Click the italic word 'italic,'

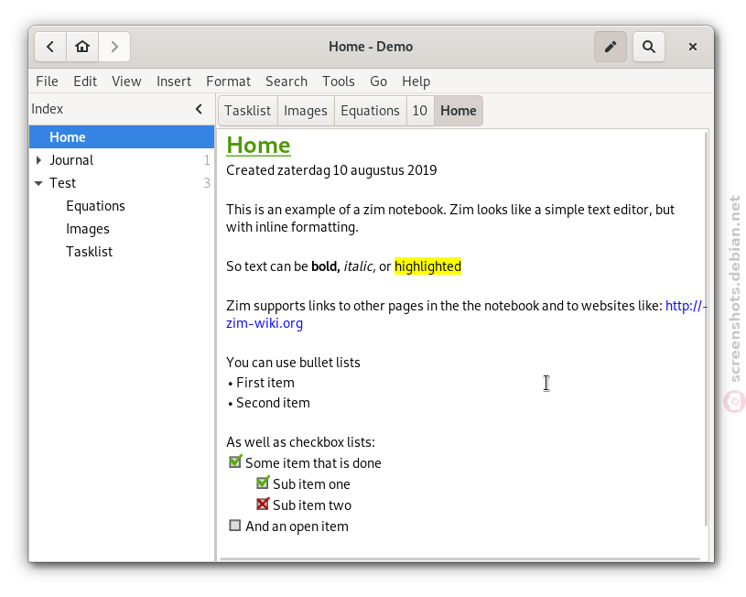pyautogui.click(x=360, y=266)
